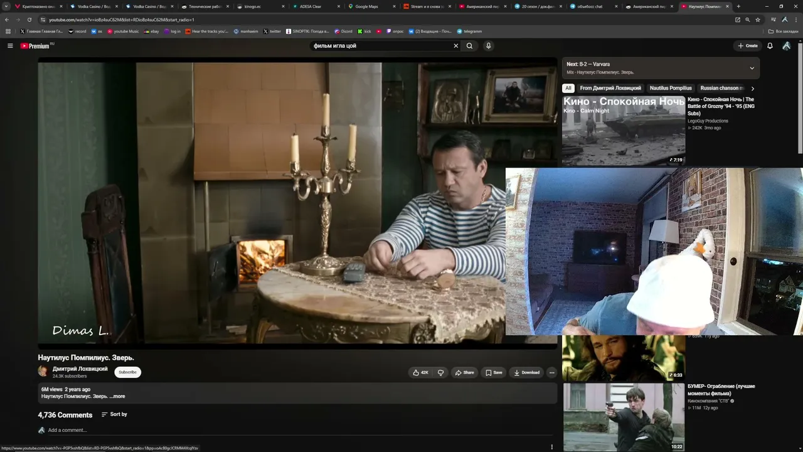This screenshot has width=803, height=452.
Task: Open the Dicord bookmark
Action: [343, 31]
